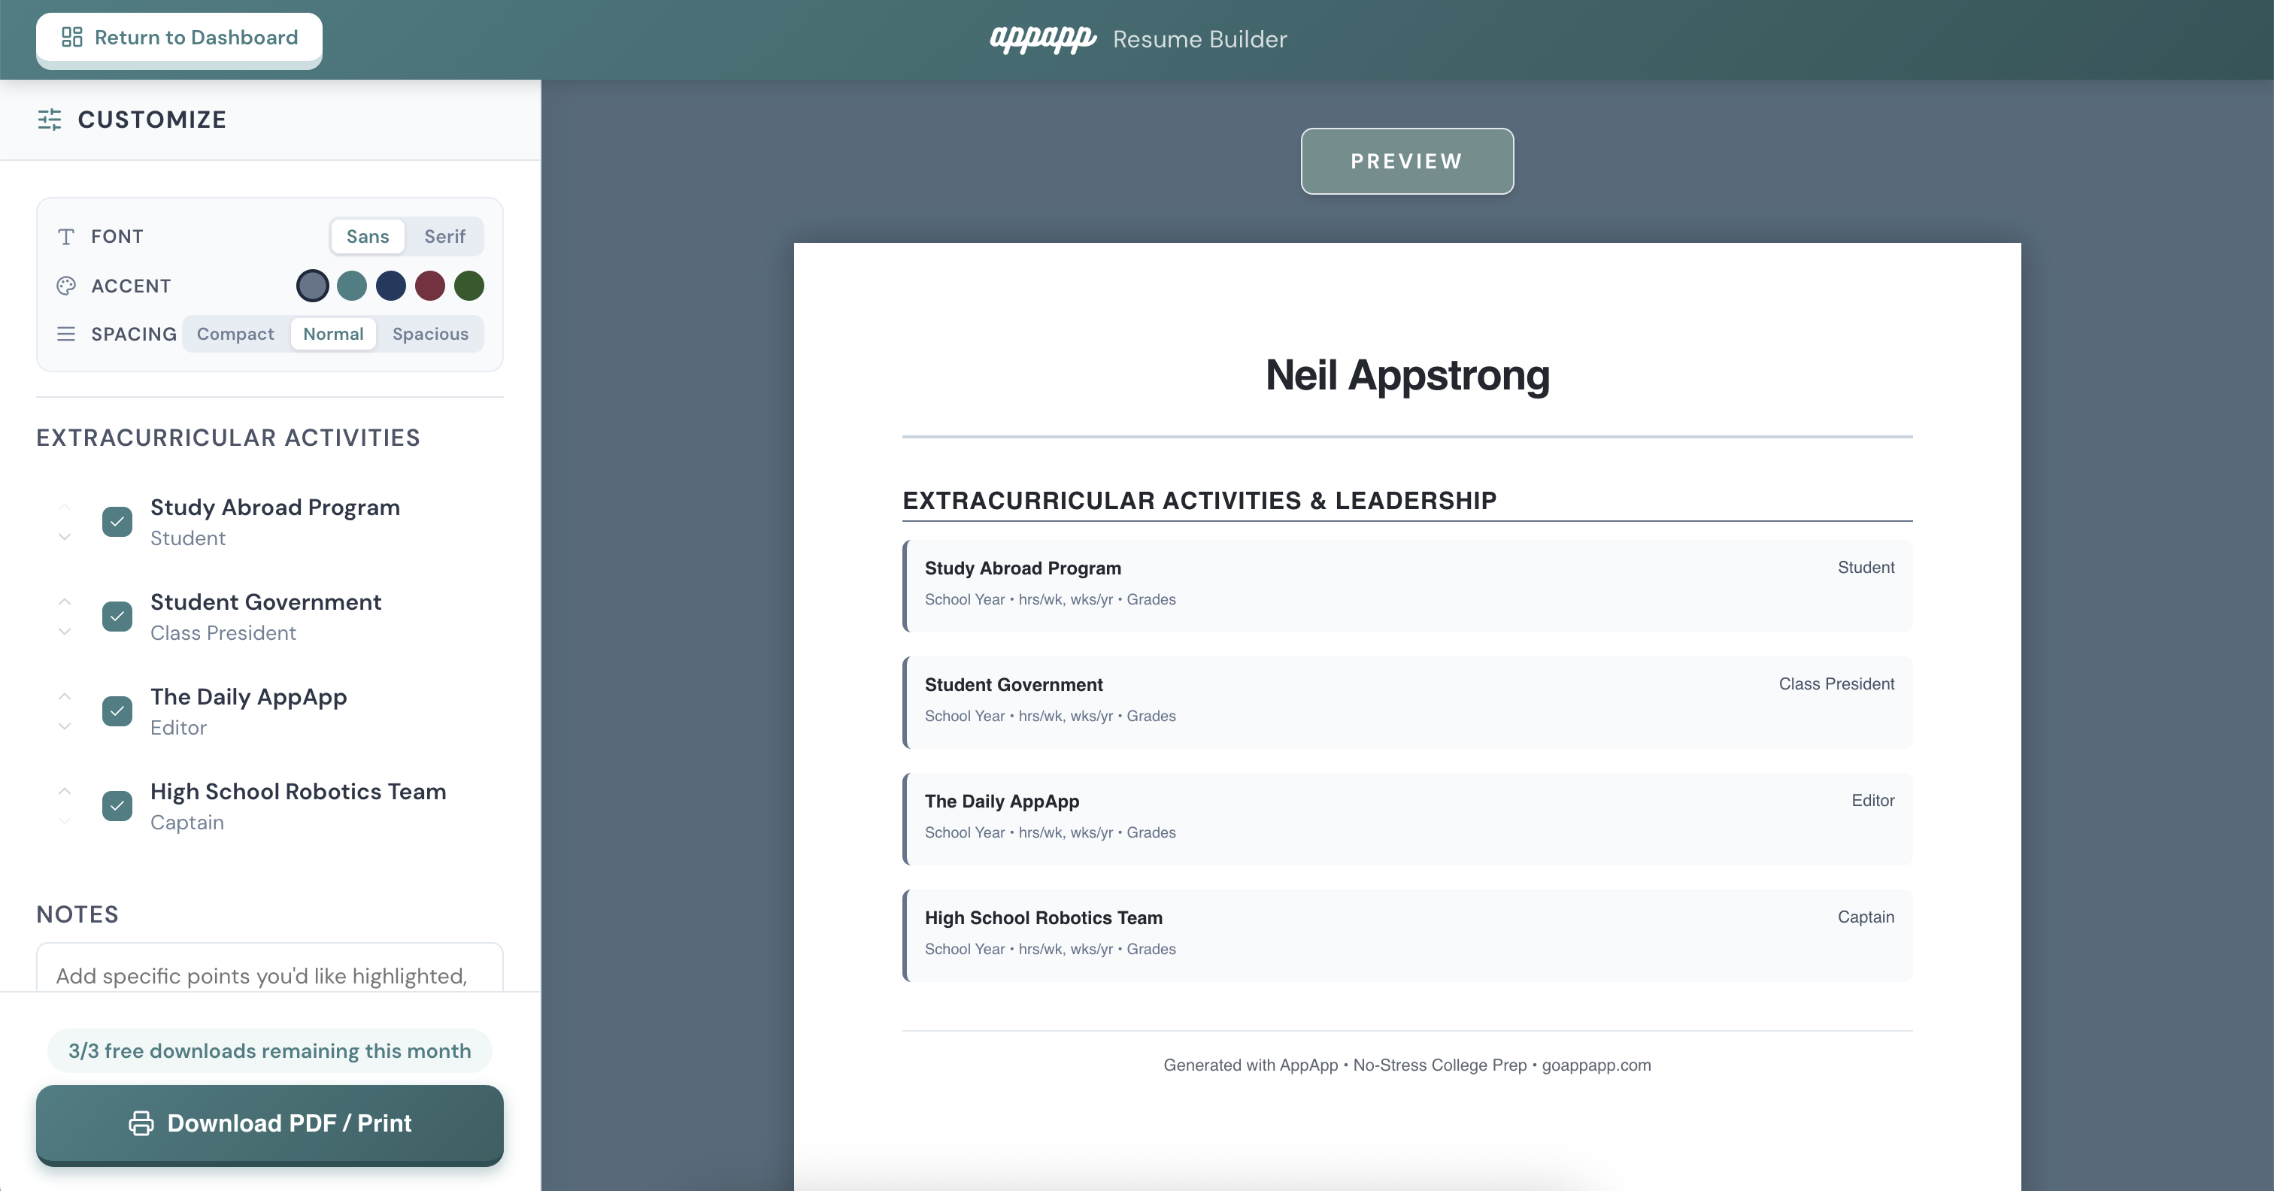Move High School Robotics Team up
Image resolution: width=2274 pixels, height=1191 pixels.
[65, 790]
